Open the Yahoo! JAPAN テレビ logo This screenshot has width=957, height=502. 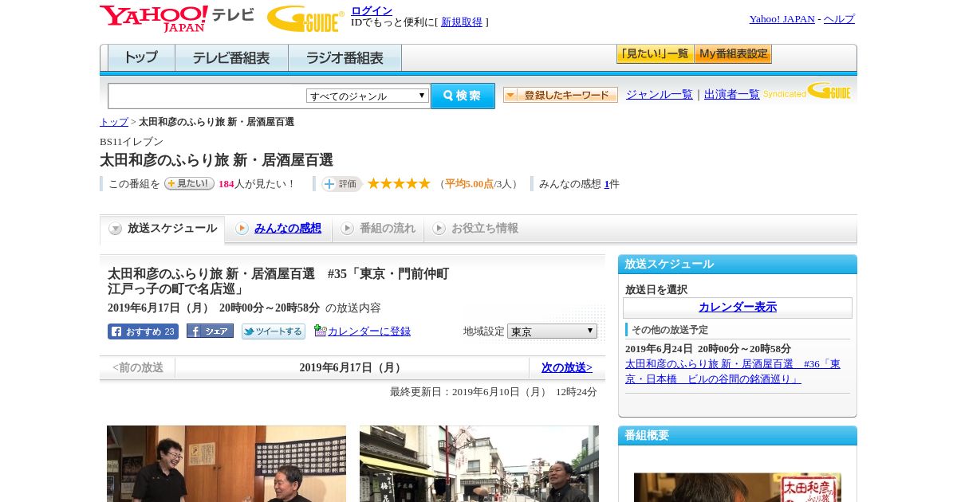(x=177, y=18)
